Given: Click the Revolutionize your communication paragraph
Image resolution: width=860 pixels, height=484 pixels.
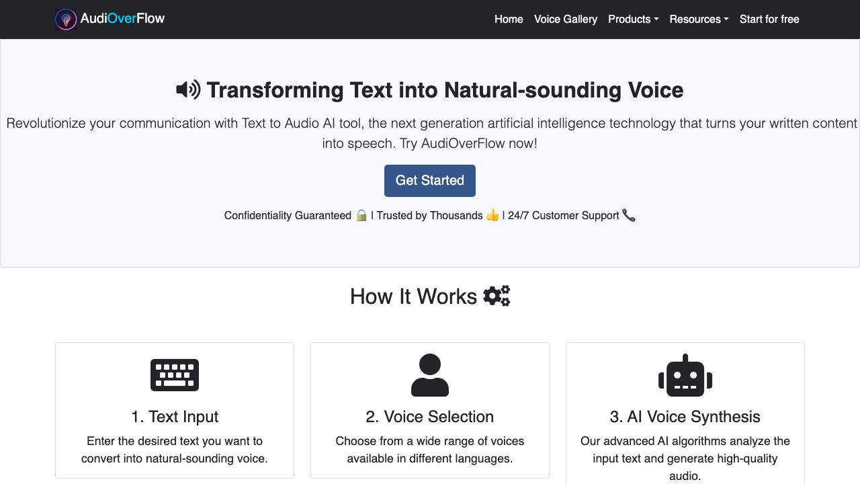Looking at the screenshot, I should 430,133.
